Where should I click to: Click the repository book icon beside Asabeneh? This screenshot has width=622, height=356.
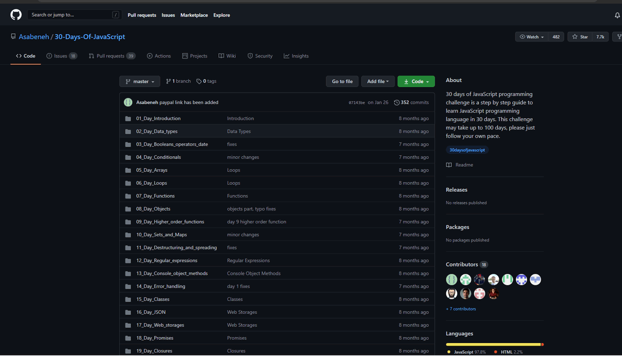pos(13,37)
